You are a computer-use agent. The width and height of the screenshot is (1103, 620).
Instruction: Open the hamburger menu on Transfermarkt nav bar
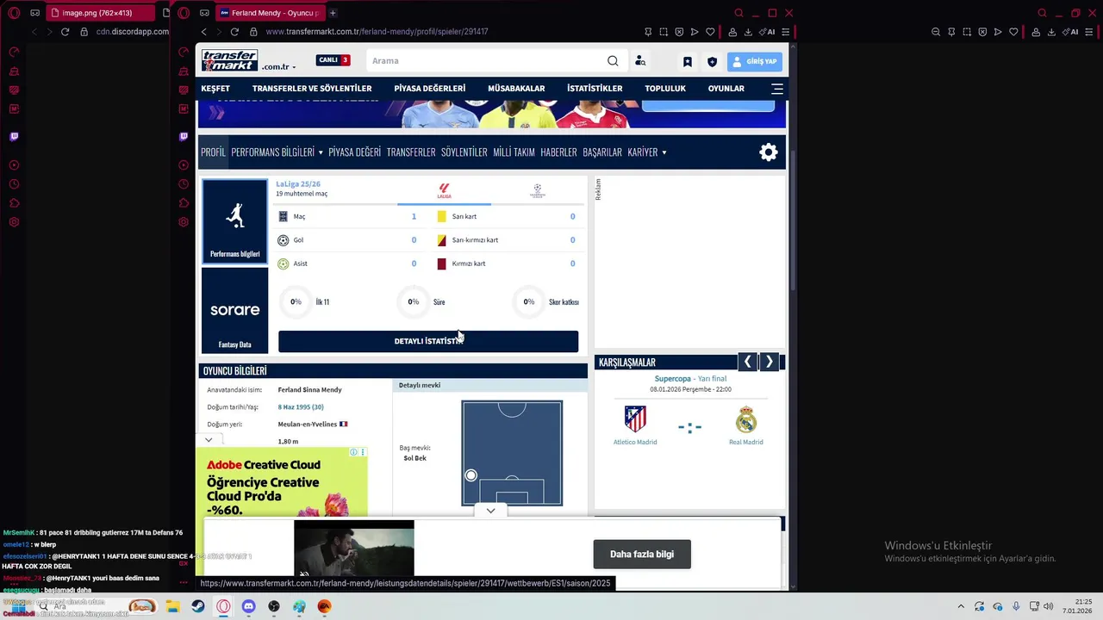click(777, 89)
